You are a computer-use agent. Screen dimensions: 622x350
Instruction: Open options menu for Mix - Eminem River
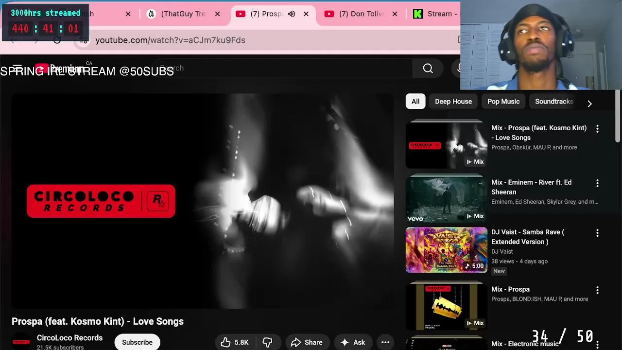(597, 183)
